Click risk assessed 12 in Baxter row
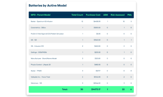Image resolution: width=163 pixels, height=97 pixels. pos(124,21)
